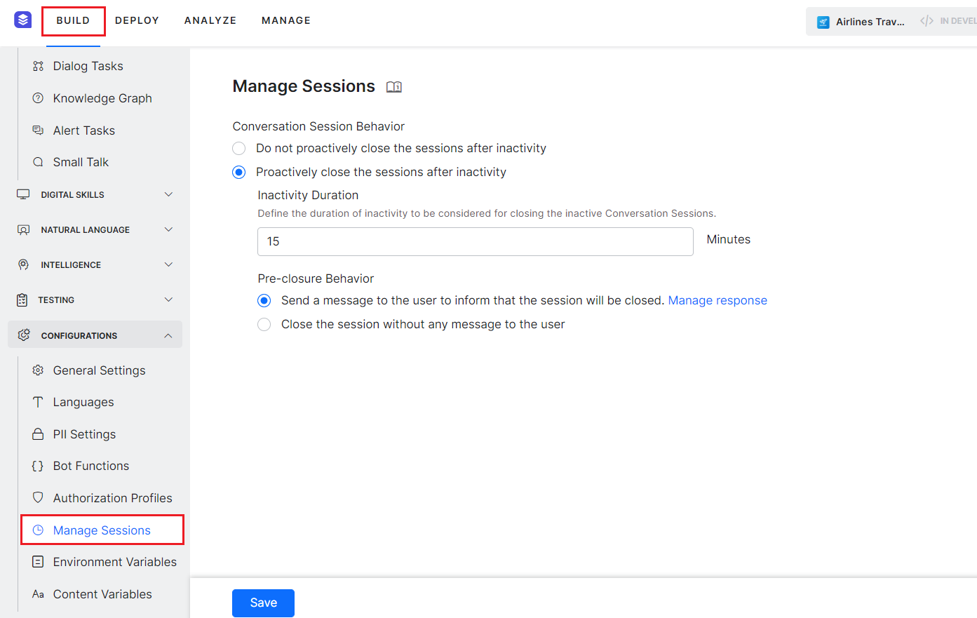Image resolution: width=977 pixels, height=618 pixels.
Task: Click the Manage response link
Action: (x=717, y=300)
